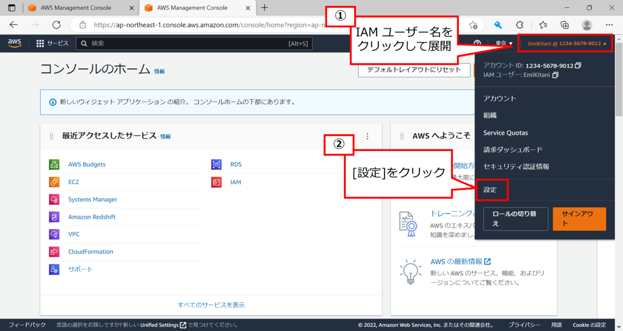Click the info icon in the widget banner
This screenshot has height=331, width=623.
[x=52, y=102]
